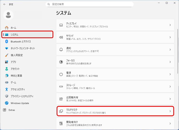Click the ゲーム controller icon
179x130 pixels.
tap(7, 82)
